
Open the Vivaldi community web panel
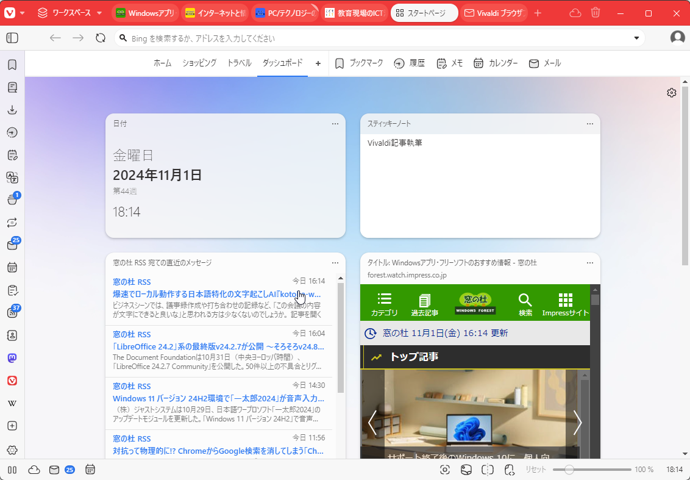point(12,381)
